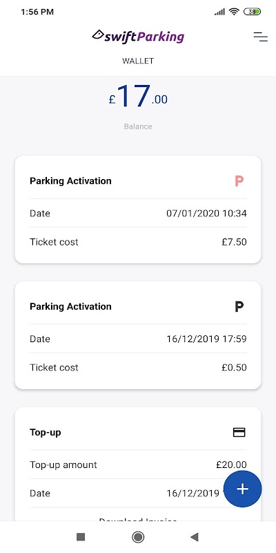Open the hamburger menu icon

coord(261,37)
